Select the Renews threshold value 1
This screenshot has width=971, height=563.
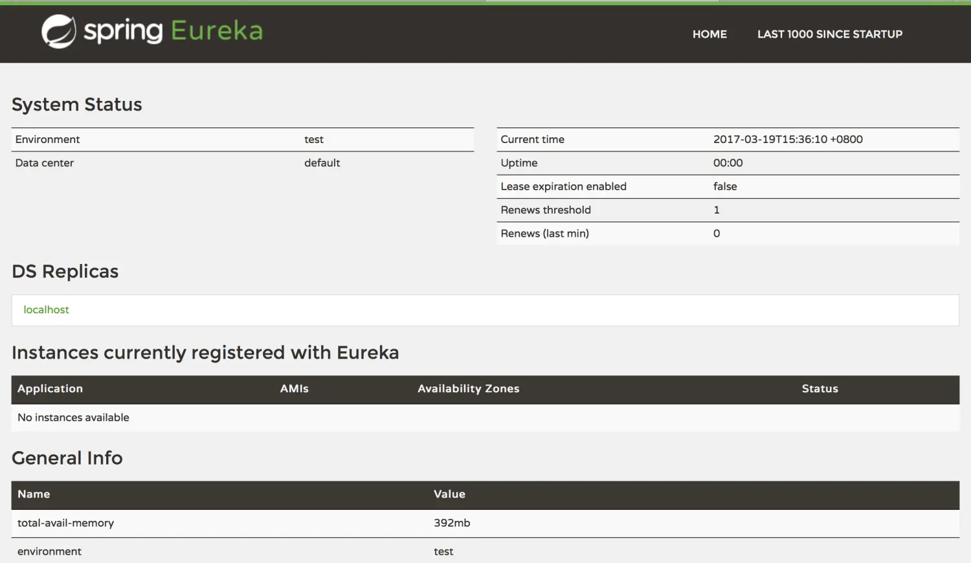pyautogui.click(x=717, y=210)
